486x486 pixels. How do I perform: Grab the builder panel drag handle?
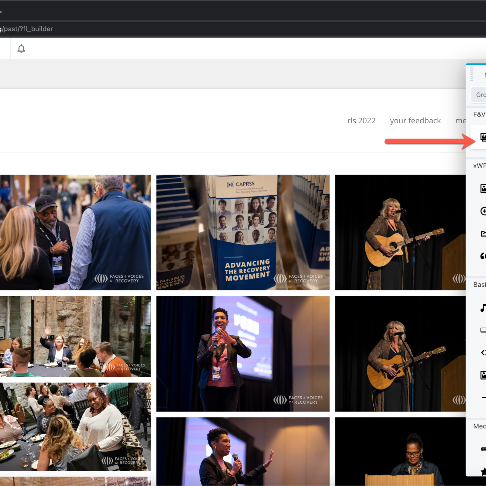[472, 74]
